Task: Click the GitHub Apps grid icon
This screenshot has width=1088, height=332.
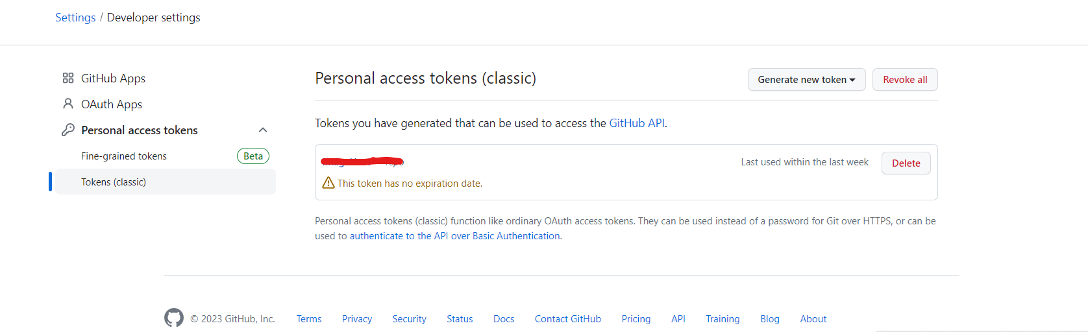Action: coord(68,78)
